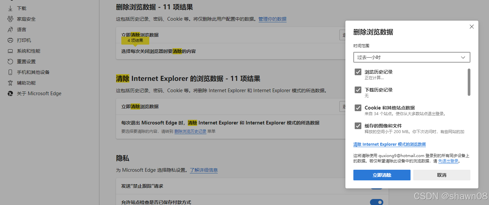Uncheck the 下载历史记录 checkbox

point(358,90)
